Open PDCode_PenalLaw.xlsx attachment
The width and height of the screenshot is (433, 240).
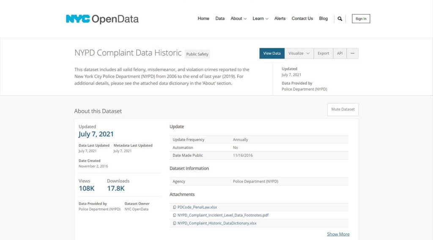(197, 207)
